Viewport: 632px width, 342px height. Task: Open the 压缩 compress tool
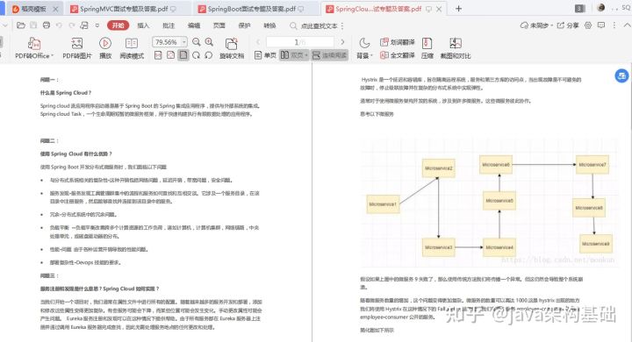(427, 48)
